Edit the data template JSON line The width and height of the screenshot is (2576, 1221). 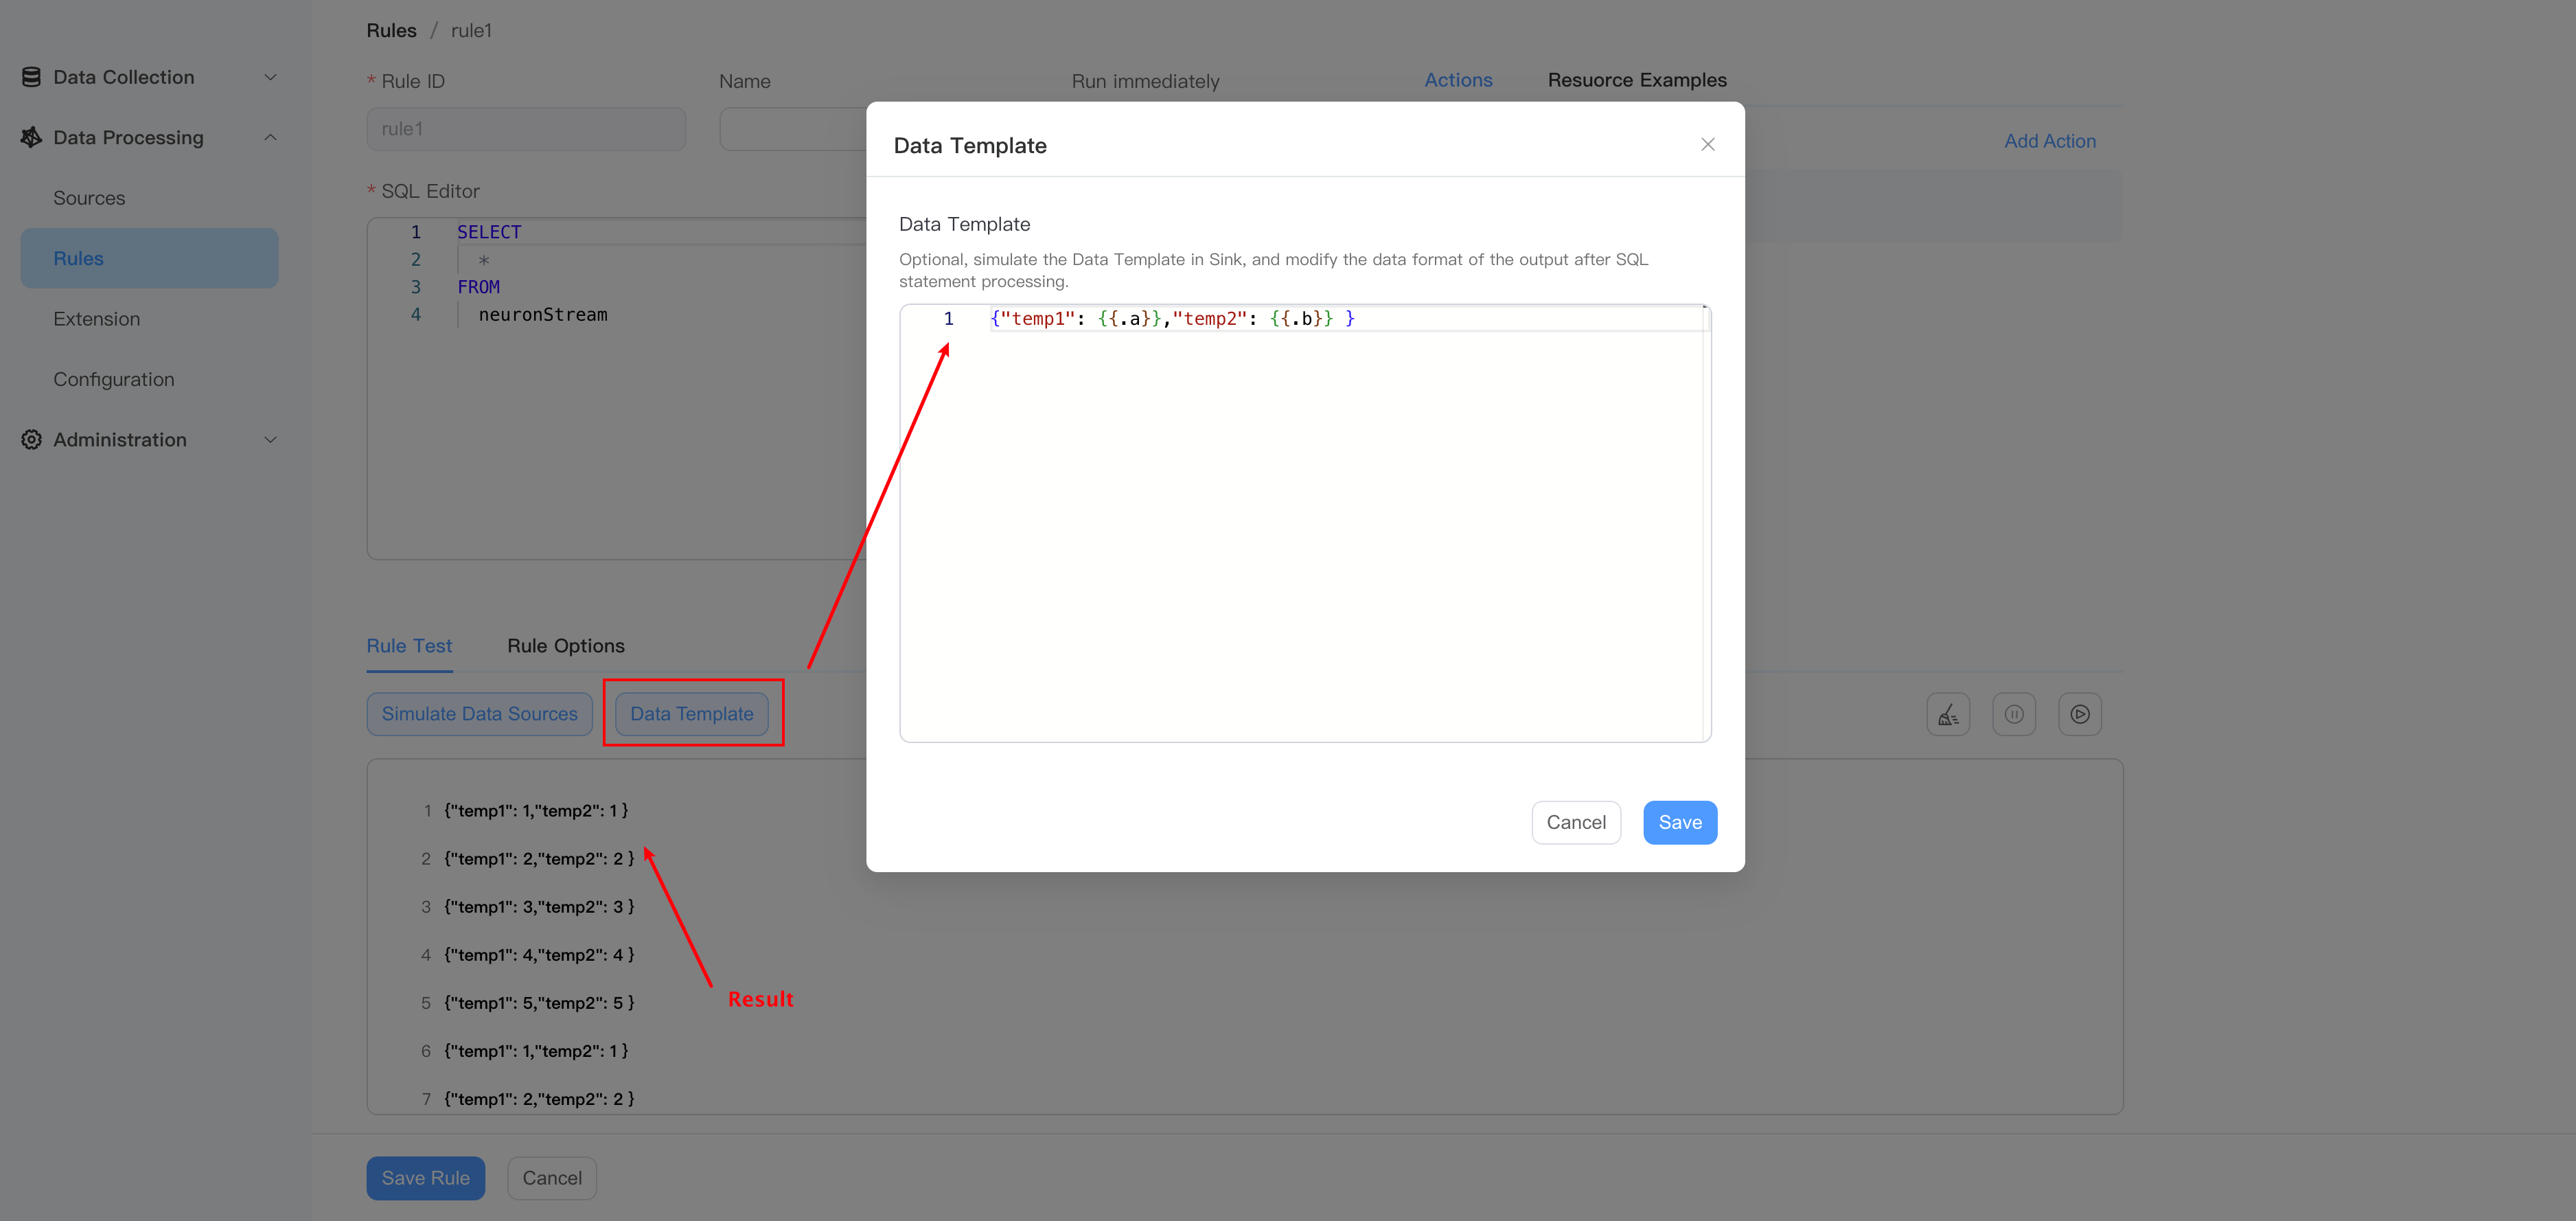[x=1170, y=318]
